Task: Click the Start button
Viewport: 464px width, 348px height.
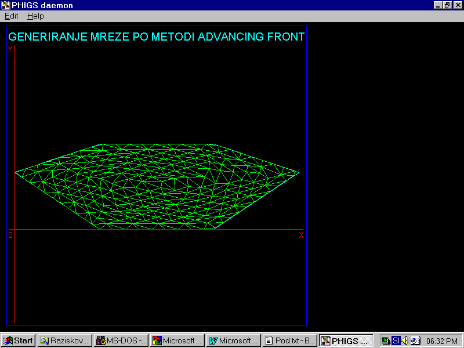Action: 19,340
